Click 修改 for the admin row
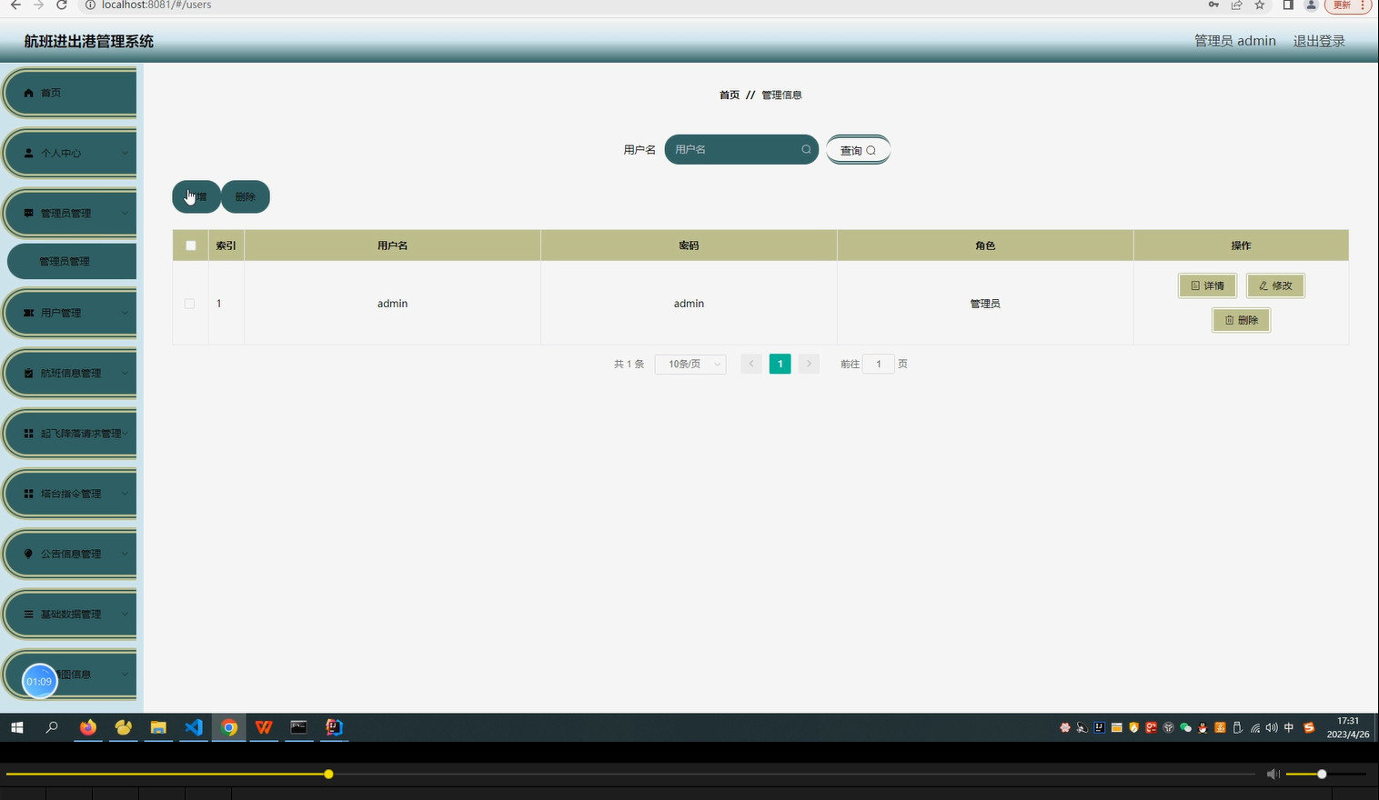Image resolution: width=1379 pixels, height=800 pixels. click(x=1275, y=285)
